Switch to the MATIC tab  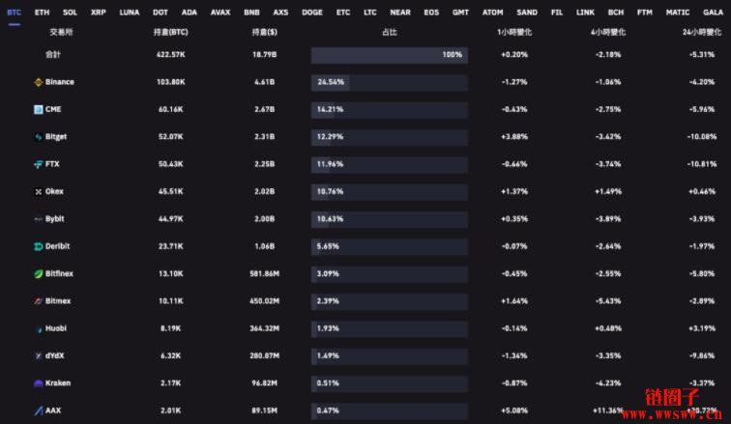678,13
